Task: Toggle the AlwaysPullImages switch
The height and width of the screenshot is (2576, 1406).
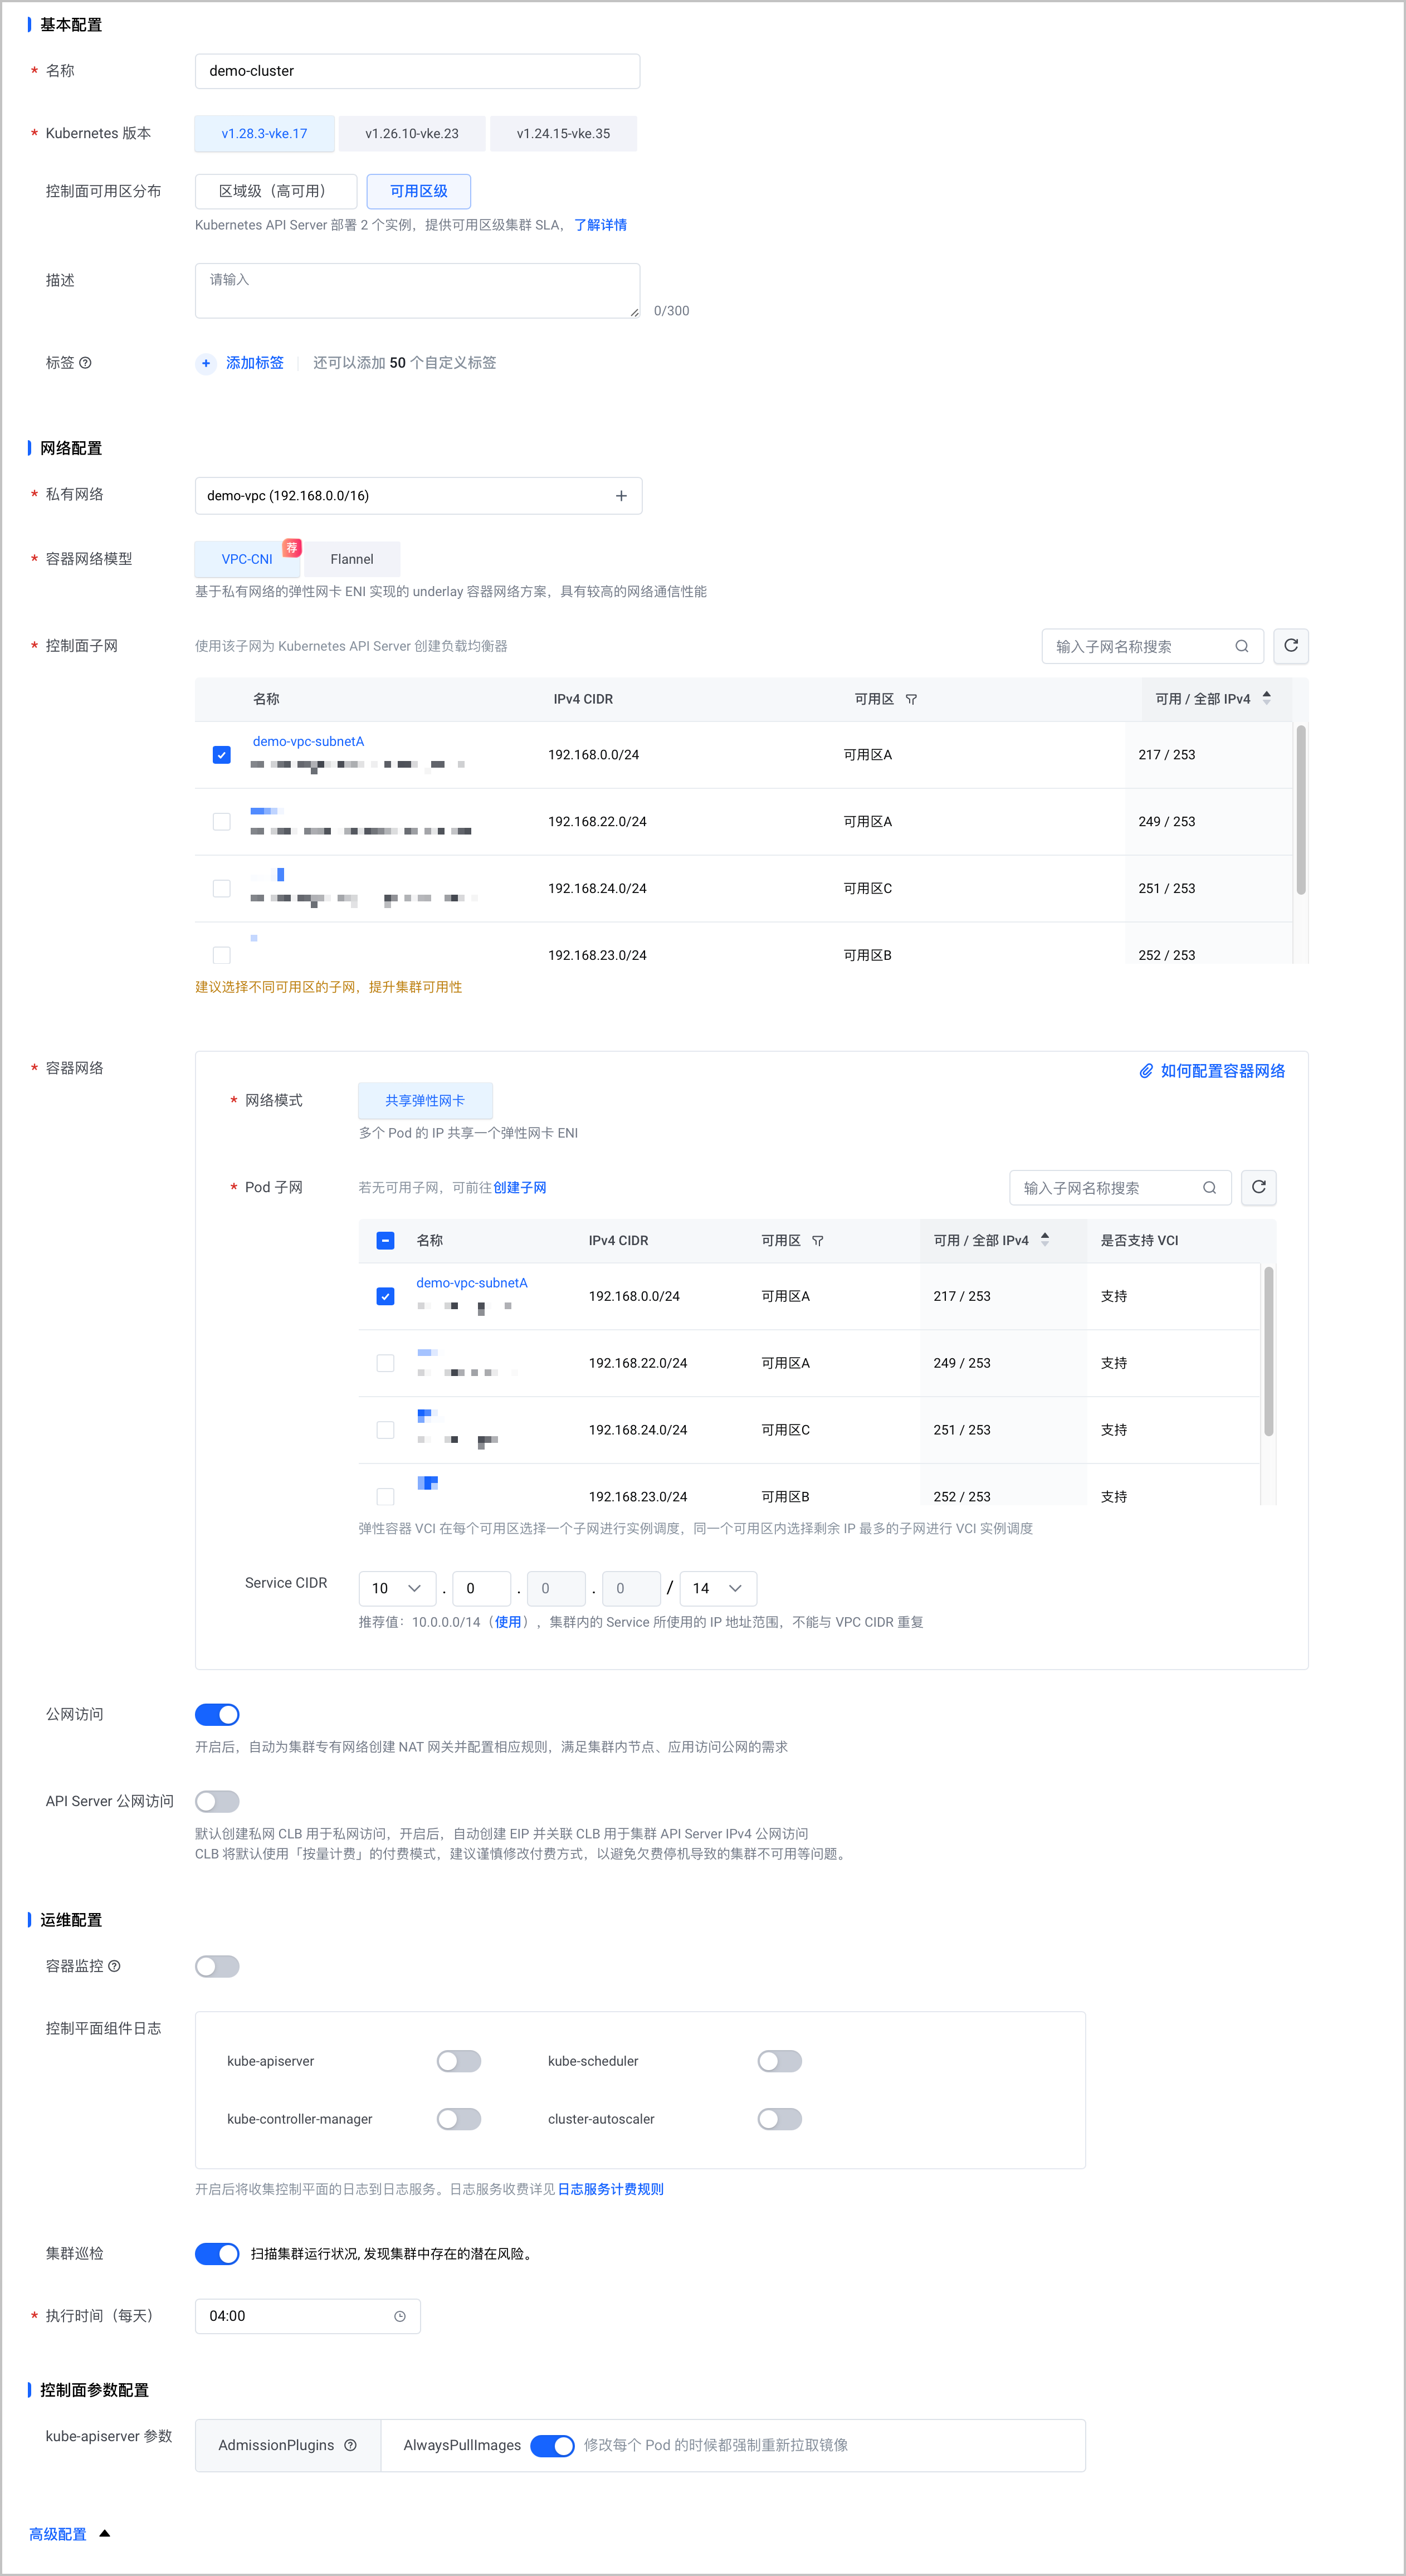Action: pyautogui.click(x=552, y=2446)
